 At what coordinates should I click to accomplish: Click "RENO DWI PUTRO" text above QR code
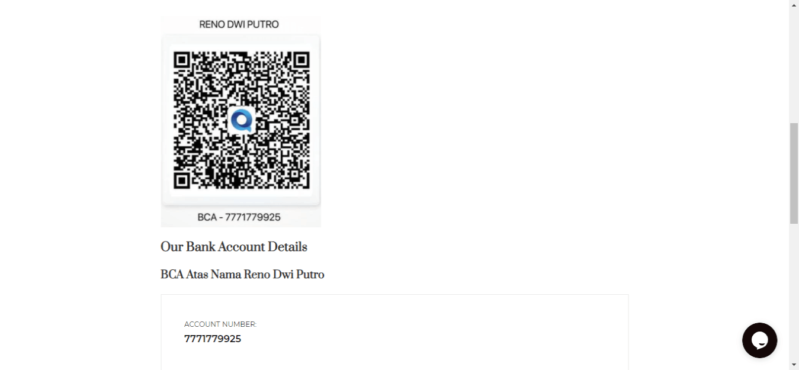point(239,24)
